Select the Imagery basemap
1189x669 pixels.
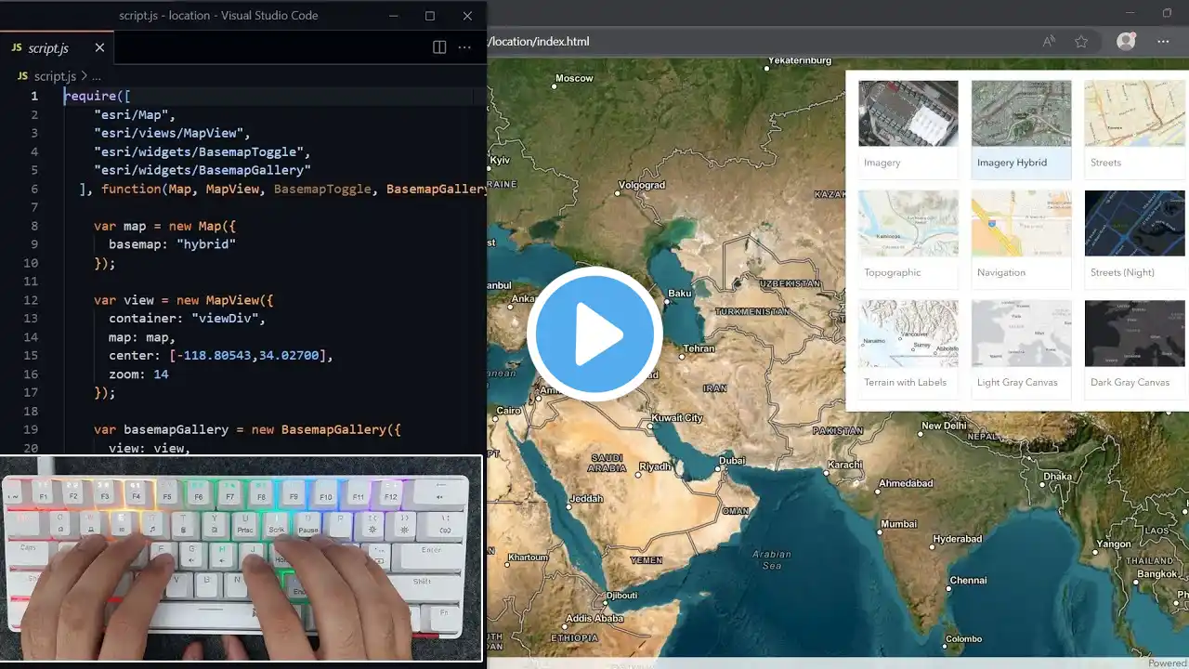(x=908, y=128)
